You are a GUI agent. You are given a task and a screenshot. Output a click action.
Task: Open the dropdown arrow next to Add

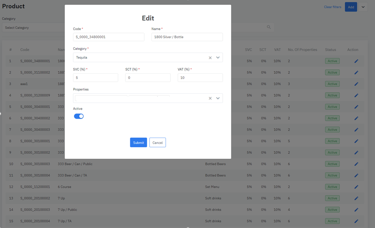pyautogui.click(x=363, y=7)
